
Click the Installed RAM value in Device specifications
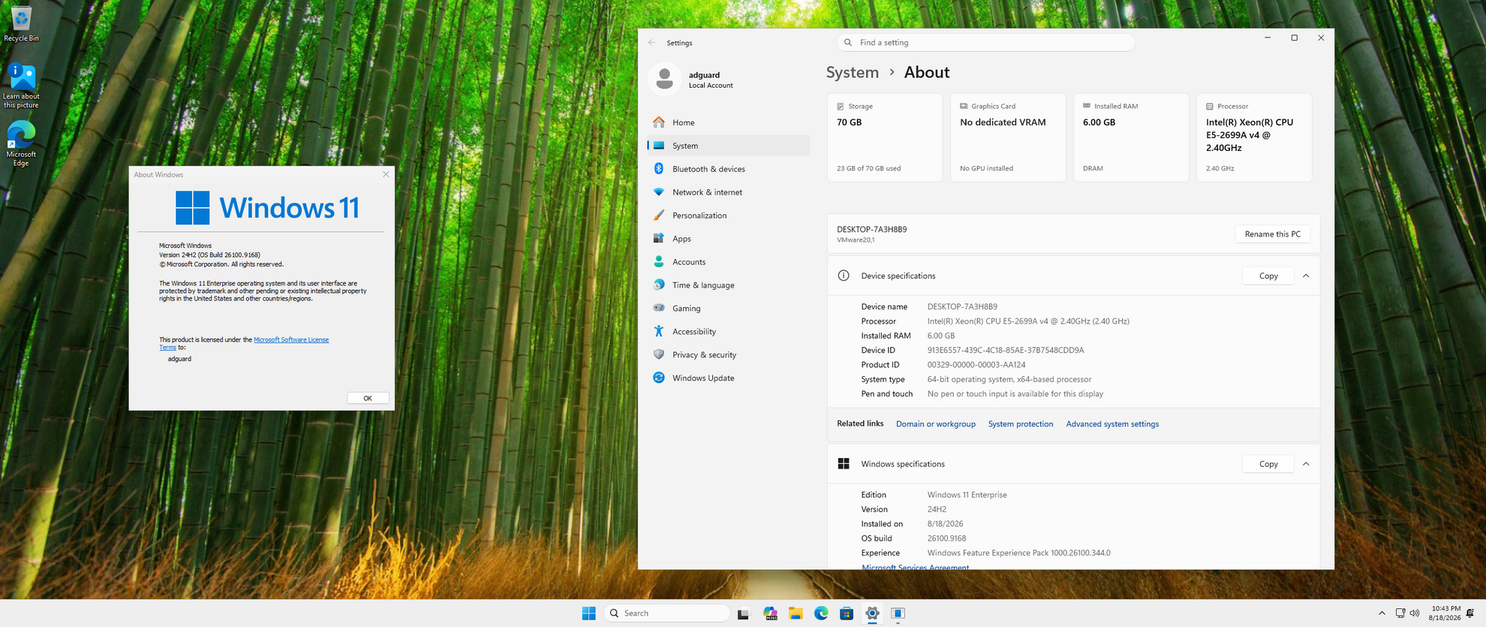click(x=941, y=336)
